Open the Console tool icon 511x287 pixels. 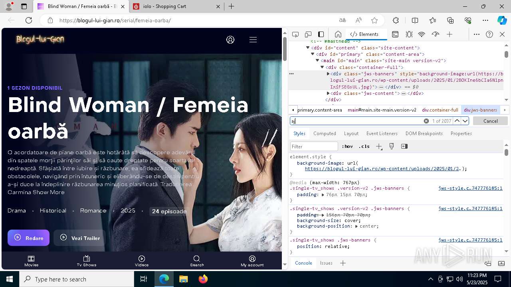(x=395, y=34)
